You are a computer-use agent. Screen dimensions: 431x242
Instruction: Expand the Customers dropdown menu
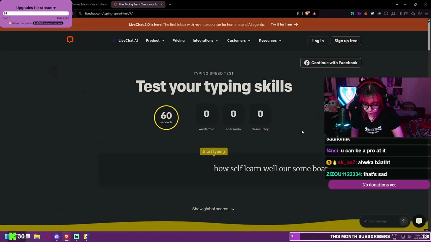pyautogui.click(x=239, y=41)
